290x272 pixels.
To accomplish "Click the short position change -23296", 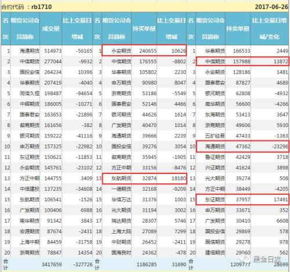I will (280, 147).
